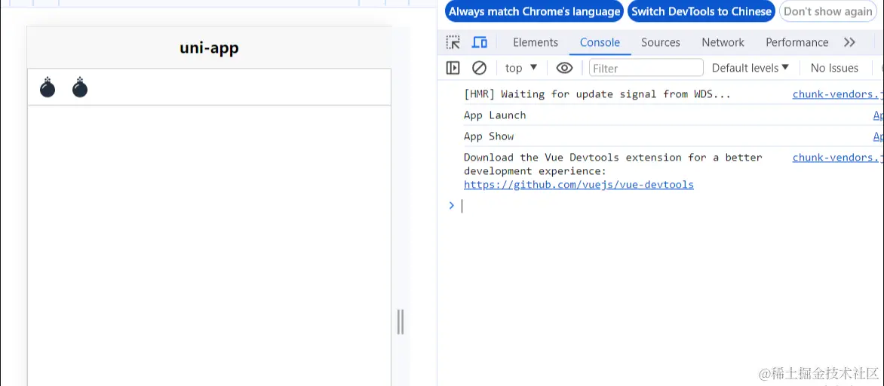The width and height of the screenshot is (884, 386).
Task: Click the uni-app page title
Action: click(209, 48)
